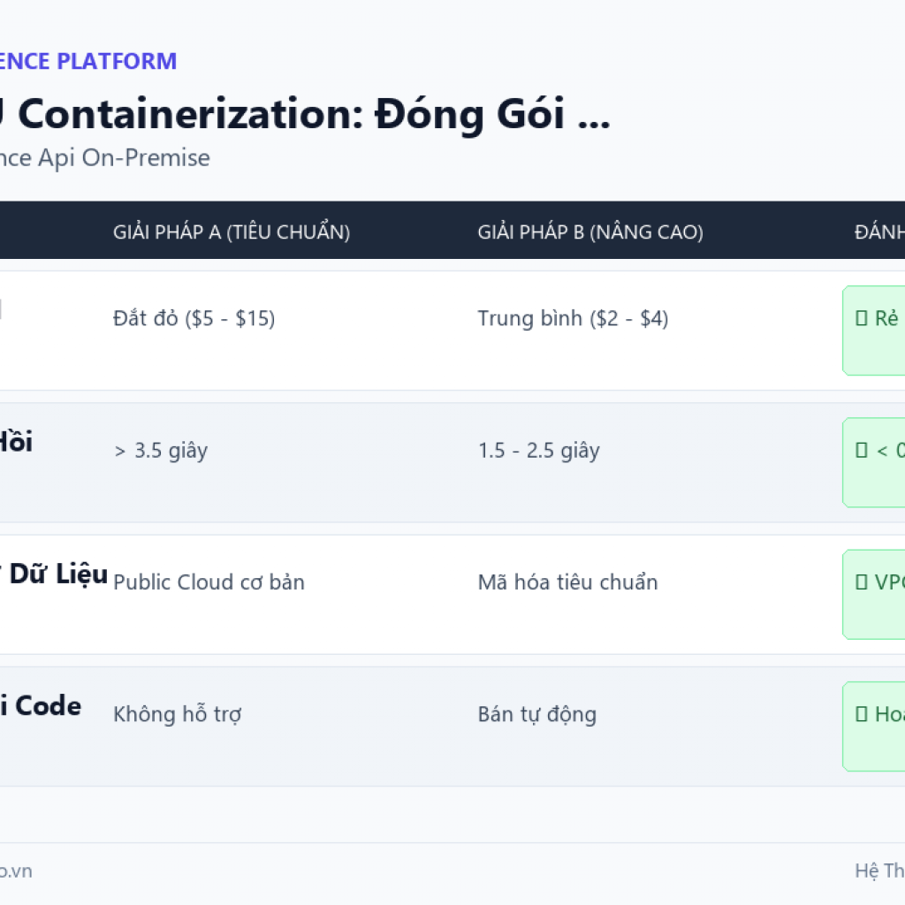Click the icon in the green VPC badge
The width and height of the screenshot is (905, 905).
pyautogui.click(x=861, y=582)
